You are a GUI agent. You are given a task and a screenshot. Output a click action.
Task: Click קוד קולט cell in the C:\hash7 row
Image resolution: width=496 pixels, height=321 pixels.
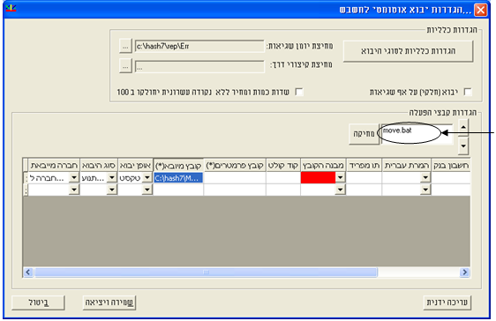pos(283,177)
